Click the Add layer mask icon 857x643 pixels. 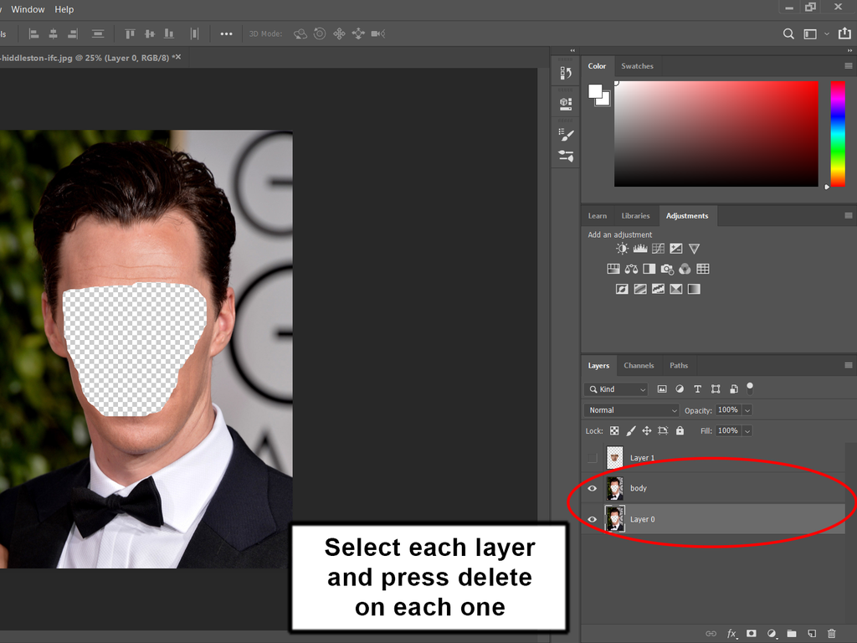(x=752, y=634)
